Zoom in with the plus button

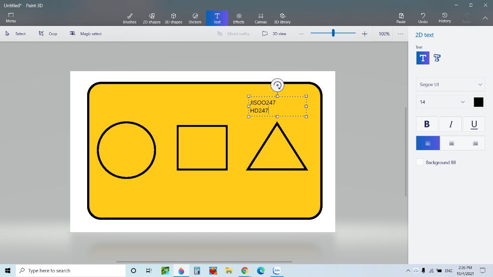click(364, 34)
